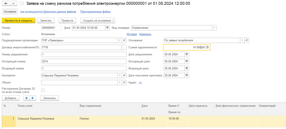The image size is (286, 129).
Task: Click the Провести и закрыть button
Action: (19, 21)
